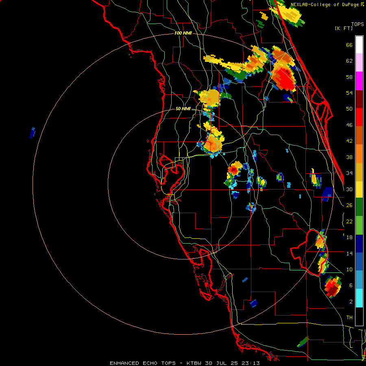
Task: Click the "23:13" timestamp in the caption
Action: (x=251, y=363)
